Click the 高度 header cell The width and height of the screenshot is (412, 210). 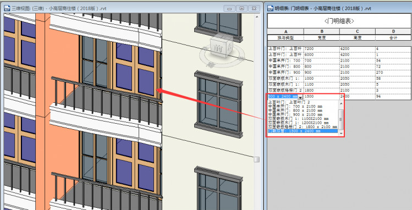[x=358, y=38]
